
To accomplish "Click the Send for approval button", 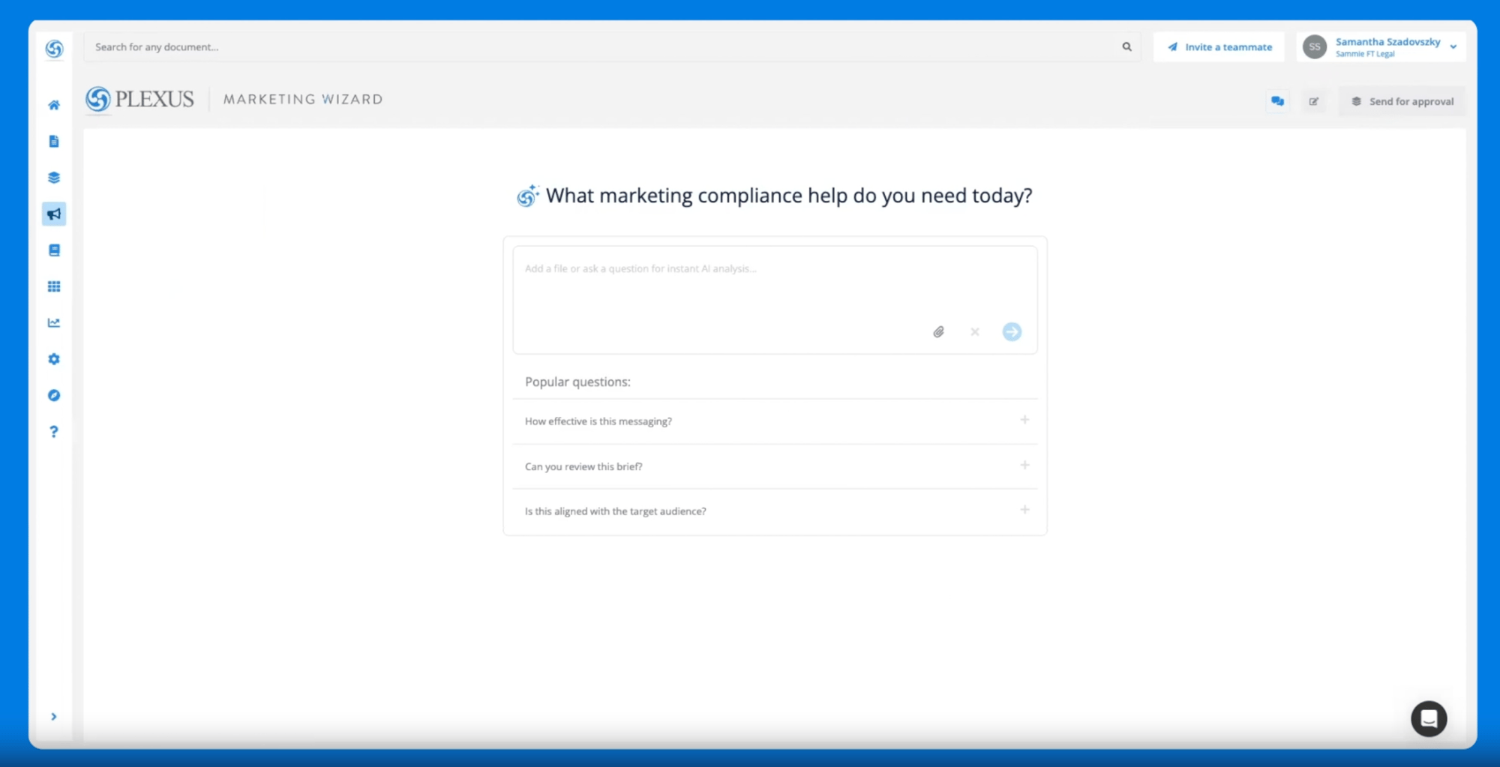I will (1402, 101).
